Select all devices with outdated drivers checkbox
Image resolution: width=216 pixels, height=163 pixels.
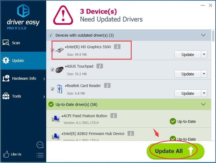pyautogui.click(x=51, y=35)
